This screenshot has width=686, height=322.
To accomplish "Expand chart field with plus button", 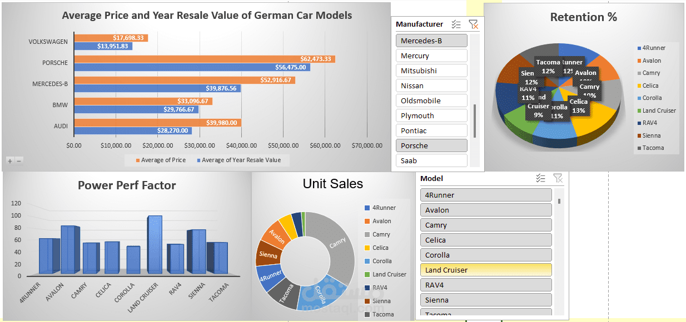I will pyautogui.click(x=9, y=160).
